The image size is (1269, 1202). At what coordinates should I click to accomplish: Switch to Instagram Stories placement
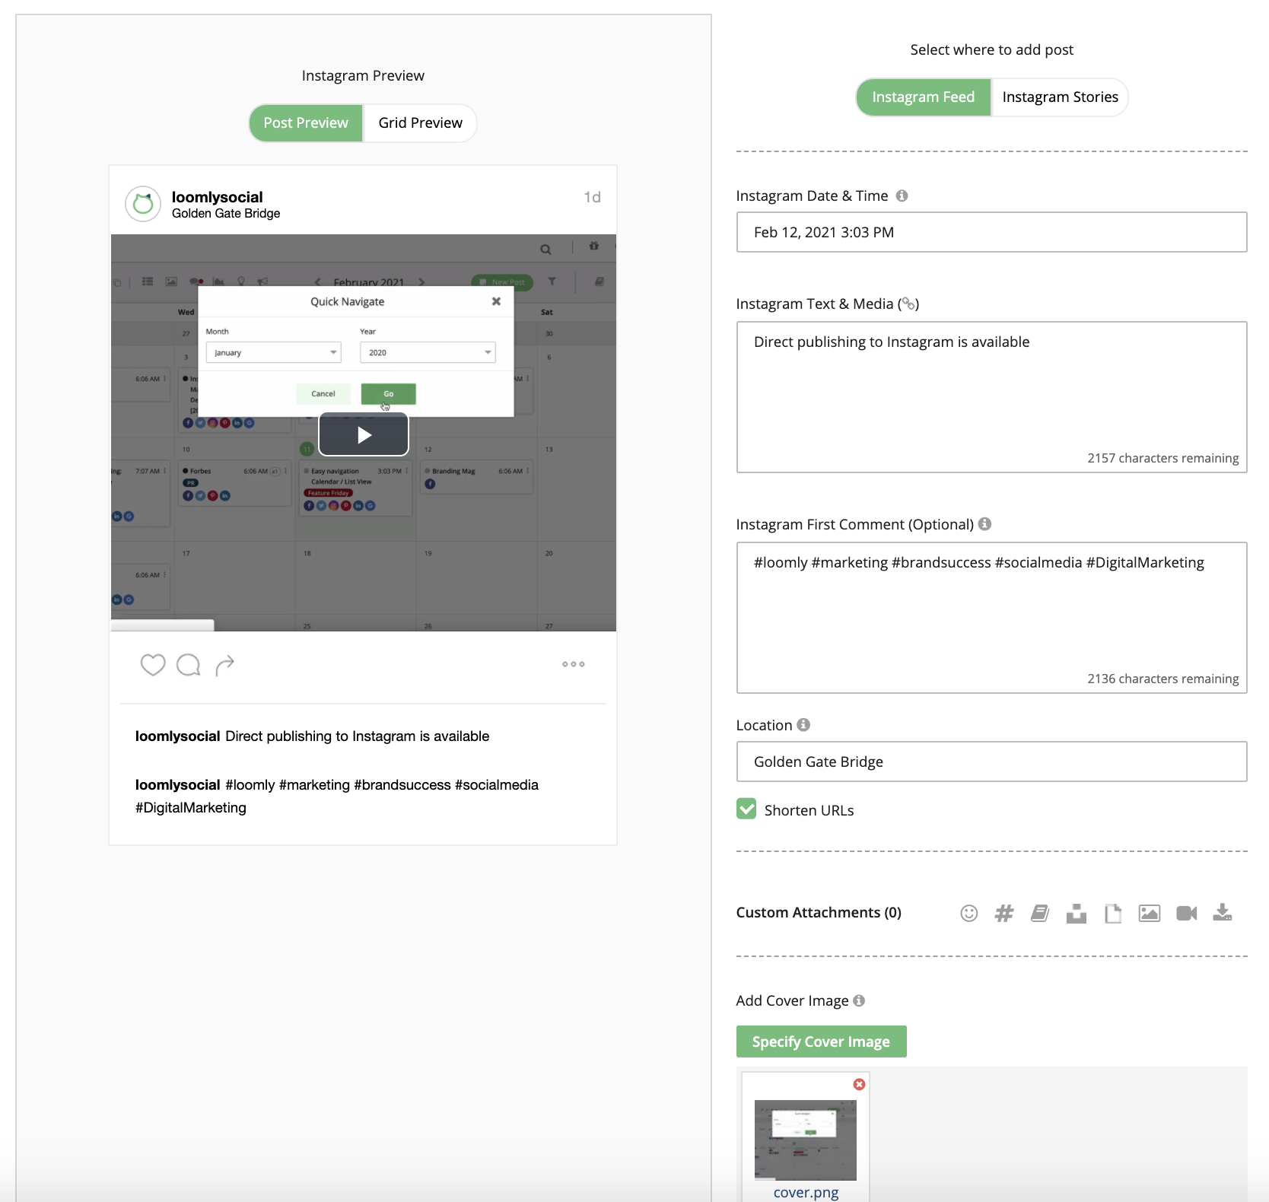(x=1060, y=97)
